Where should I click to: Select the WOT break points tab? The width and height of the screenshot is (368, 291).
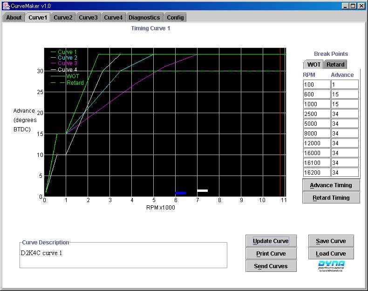click(313, 65)
